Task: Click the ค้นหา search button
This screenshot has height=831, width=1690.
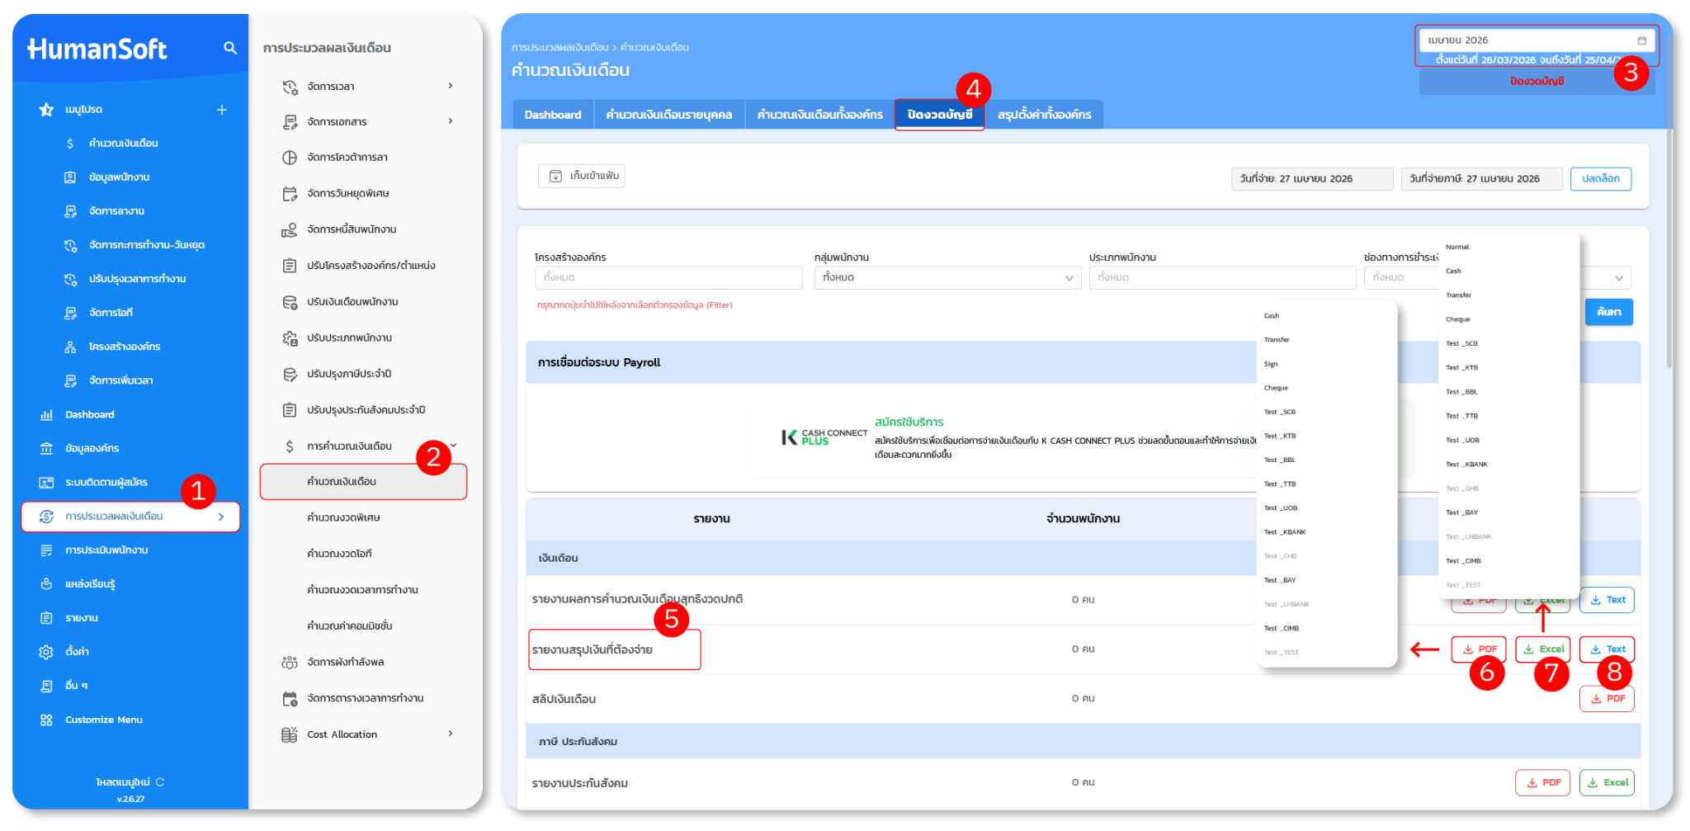Action: tap(1609, 312)
